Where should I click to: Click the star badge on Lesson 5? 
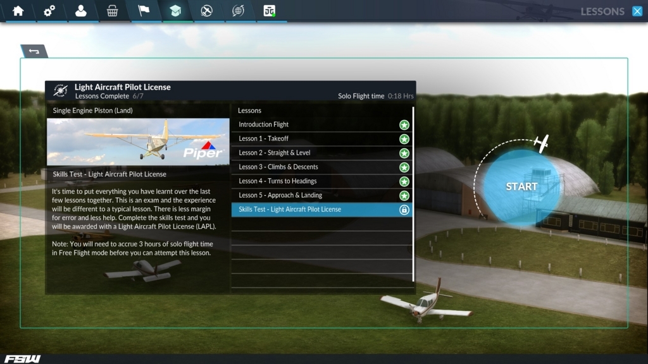click(404, 196)
